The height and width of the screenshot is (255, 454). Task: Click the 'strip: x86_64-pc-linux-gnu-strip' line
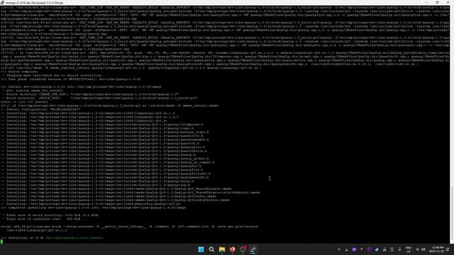[x=129, y=227]
